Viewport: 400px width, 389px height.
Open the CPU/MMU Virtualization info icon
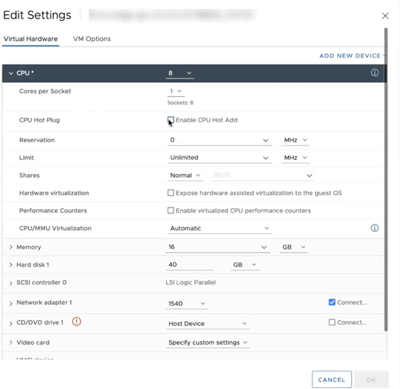click(x=374, y=228)
